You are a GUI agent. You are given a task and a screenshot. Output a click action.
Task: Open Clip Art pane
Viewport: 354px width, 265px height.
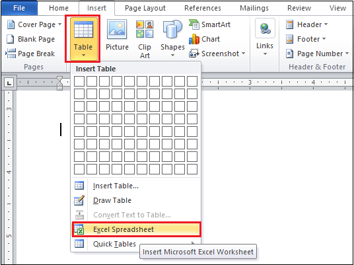click(145, 39)
